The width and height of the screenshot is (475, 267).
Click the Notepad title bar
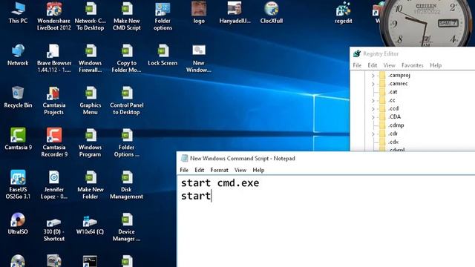coord(326,158)
